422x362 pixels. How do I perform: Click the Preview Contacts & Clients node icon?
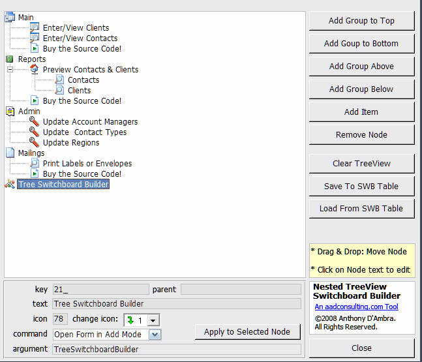tap(35, 69)
